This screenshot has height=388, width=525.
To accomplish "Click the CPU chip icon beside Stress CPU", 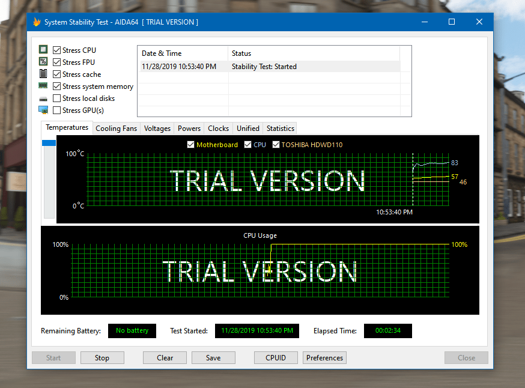I will [x=43, y=49].
